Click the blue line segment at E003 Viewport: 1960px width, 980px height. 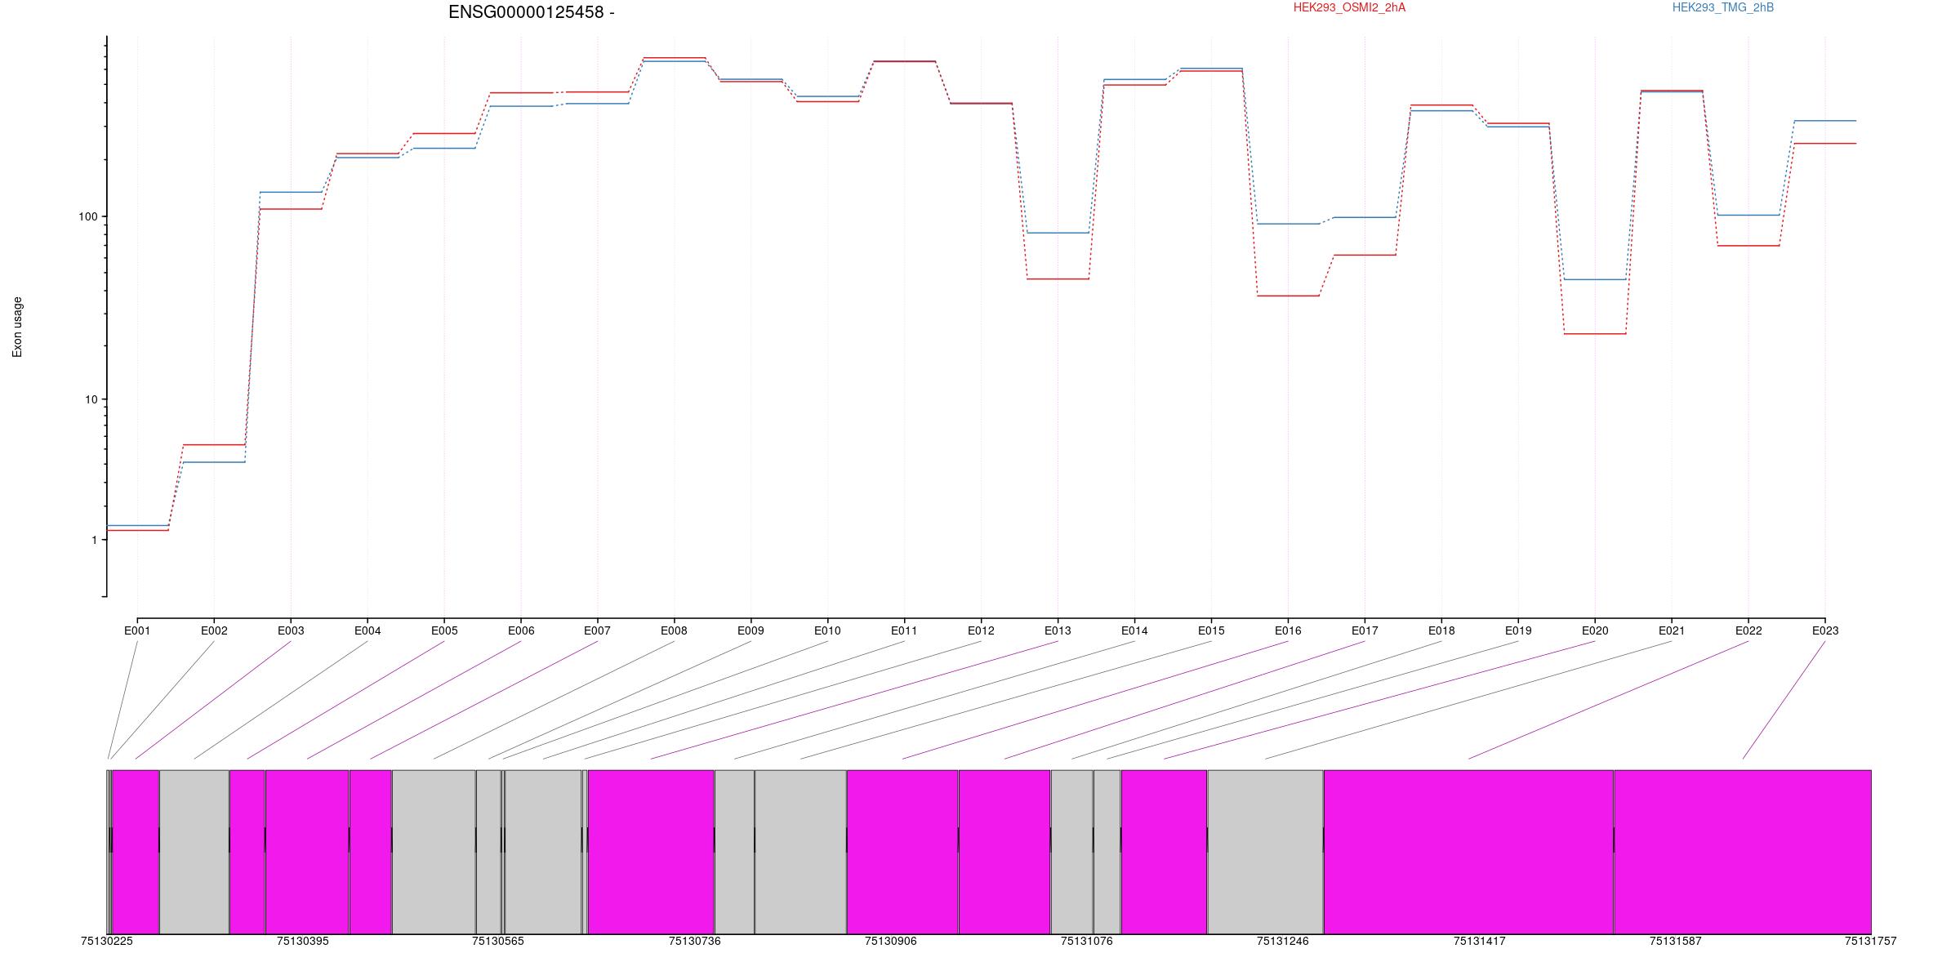(x=291, y=192)
